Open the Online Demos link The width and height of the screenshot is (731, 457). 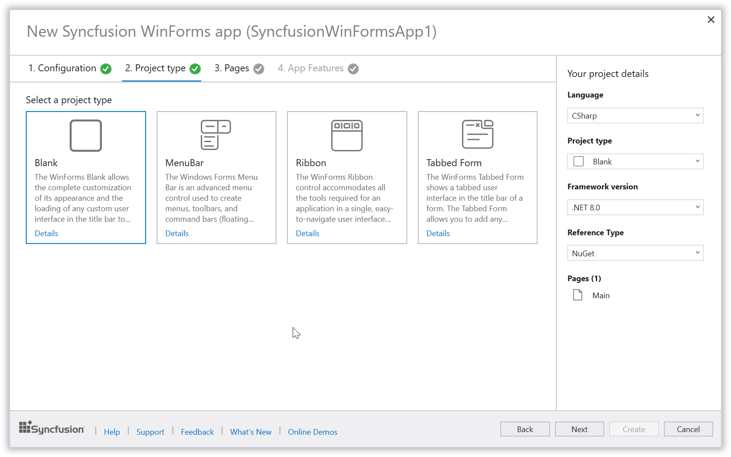[x=313, y=432]
